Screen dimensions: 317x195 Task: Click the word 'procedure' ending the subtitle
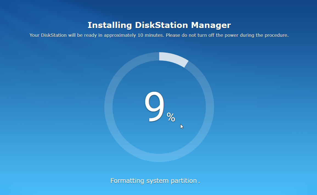(277, 35)
